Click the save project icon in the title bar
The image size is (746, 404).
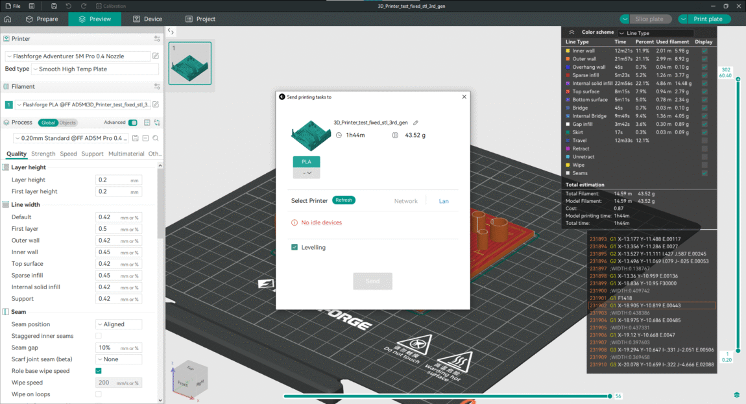click(x=54, y=6)
